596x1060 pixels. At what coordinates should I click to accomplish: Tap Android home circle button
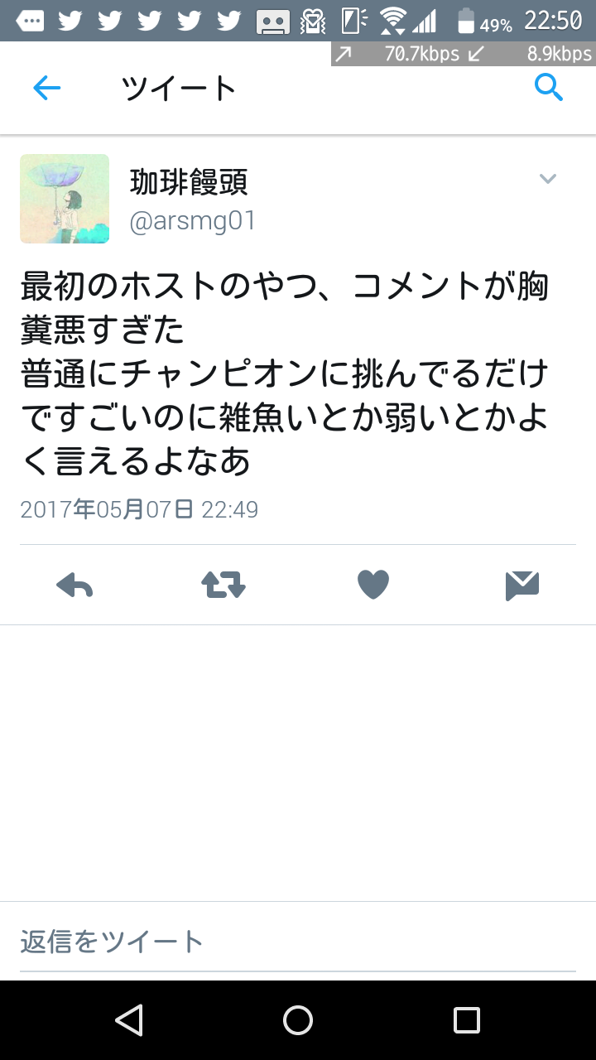point(298,1020)
